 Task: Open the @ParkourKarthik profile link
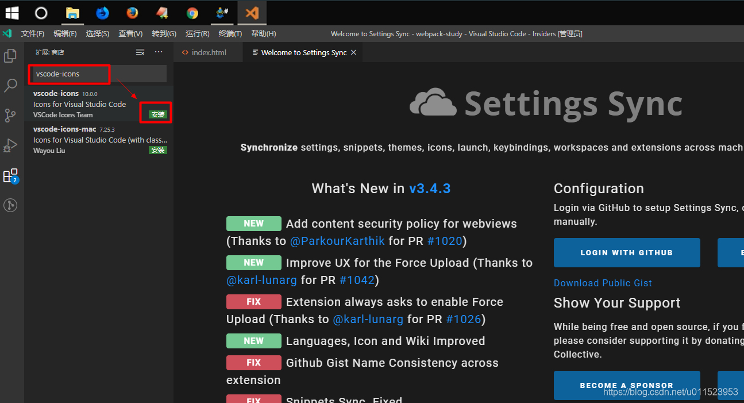pyautogui.click(x=337, y=241)
